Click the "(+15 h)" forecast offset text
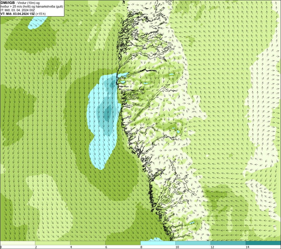 pos(41,14)
